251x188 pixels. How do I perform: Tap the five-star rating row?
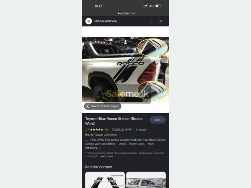96,130
